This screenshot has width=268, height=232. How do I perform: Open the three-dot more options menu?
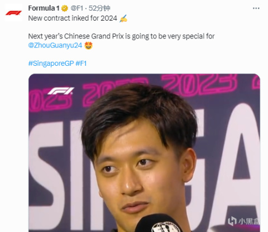(256, 8)
